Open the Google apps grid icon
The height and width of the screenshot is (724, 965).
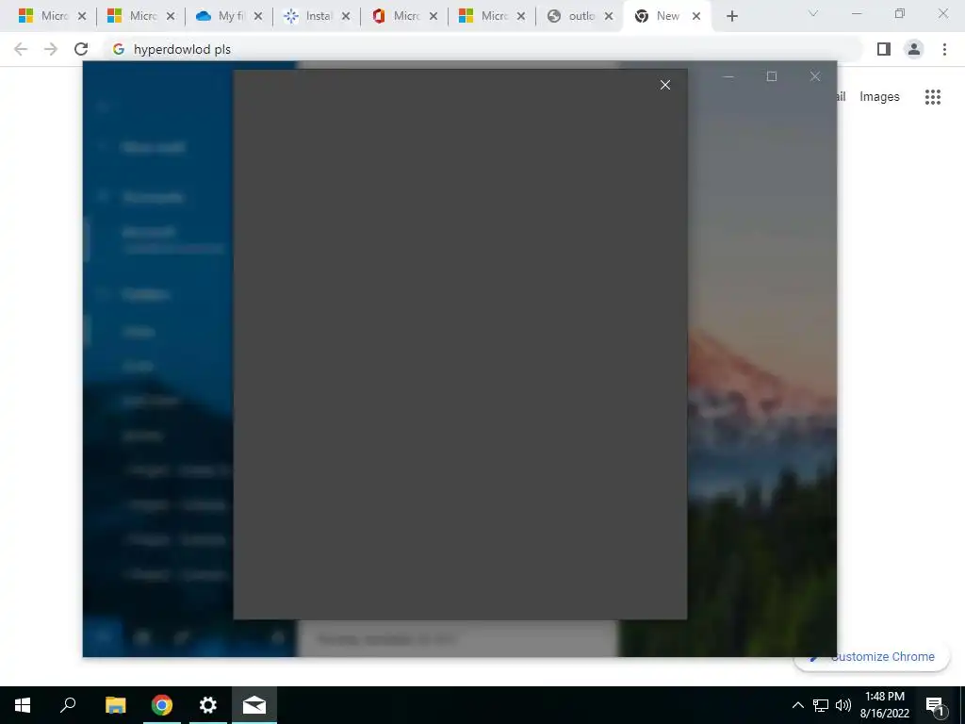(x=932, y=97)
